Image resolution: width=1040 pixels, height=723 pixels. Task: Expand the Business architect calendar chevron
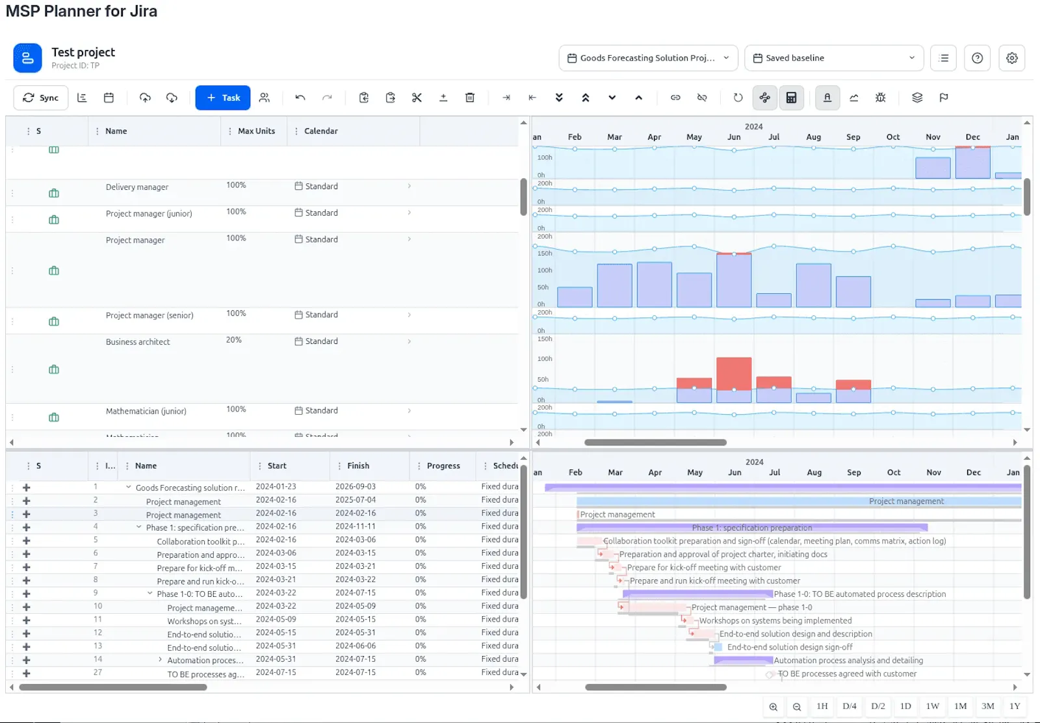pos(409,341)
